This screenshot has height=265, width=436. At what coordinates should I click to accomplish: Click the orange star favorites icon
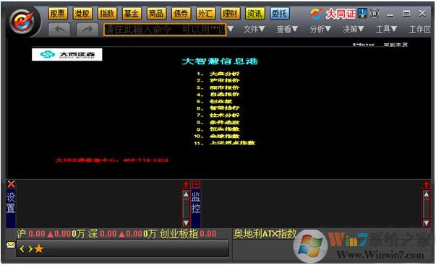point(39,248)
